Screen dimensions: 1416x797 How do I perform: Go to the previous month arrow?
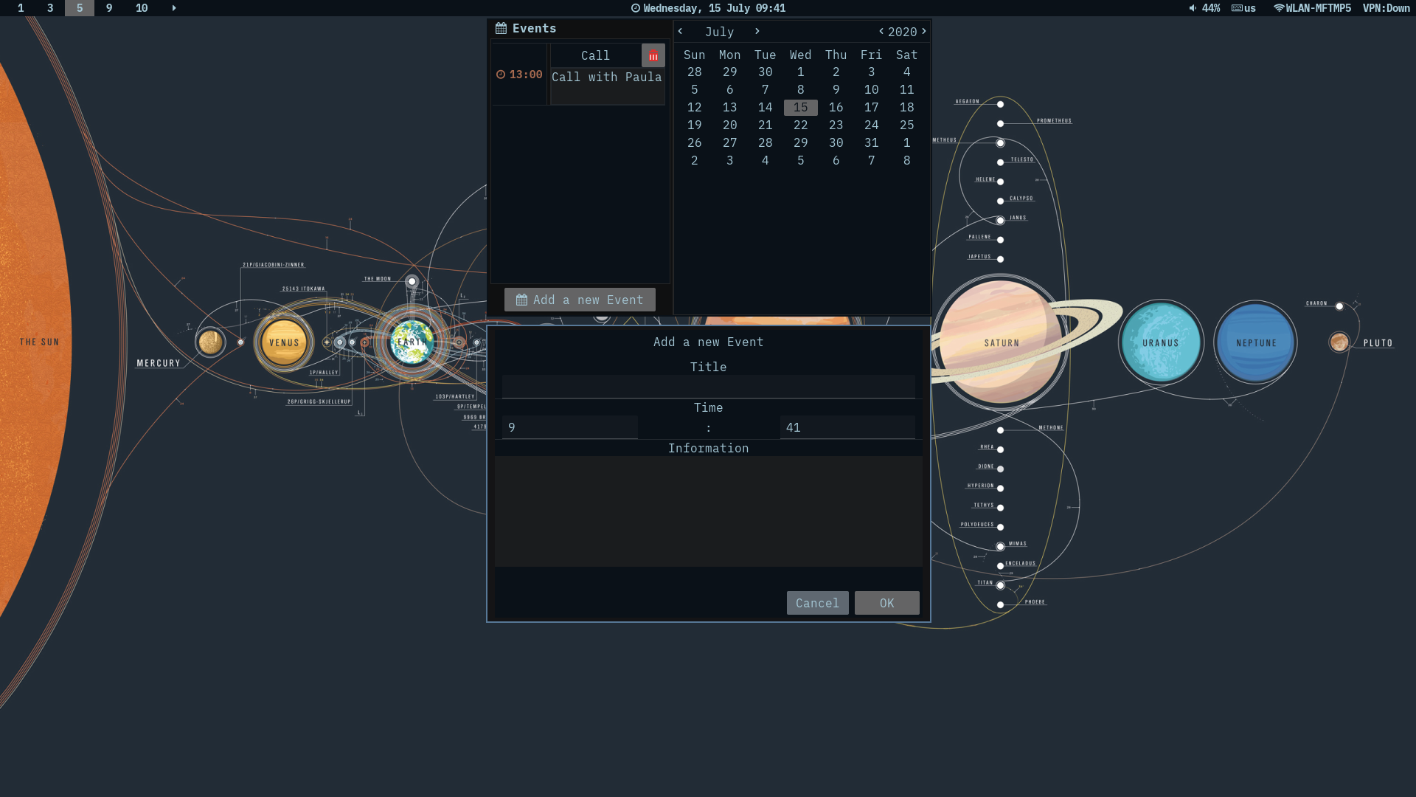pos(680,31)
